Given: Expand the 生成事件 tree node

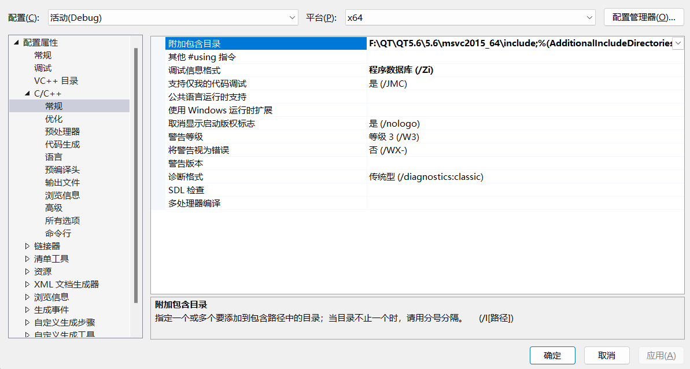Looking at the screenshot, I should [27, 310].
